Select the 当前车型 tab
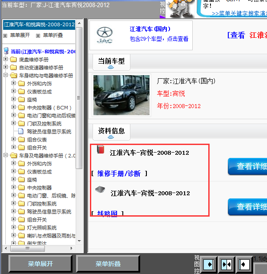Image resolution: width=267 pixels, height=274 pixels. pos(111,62)
